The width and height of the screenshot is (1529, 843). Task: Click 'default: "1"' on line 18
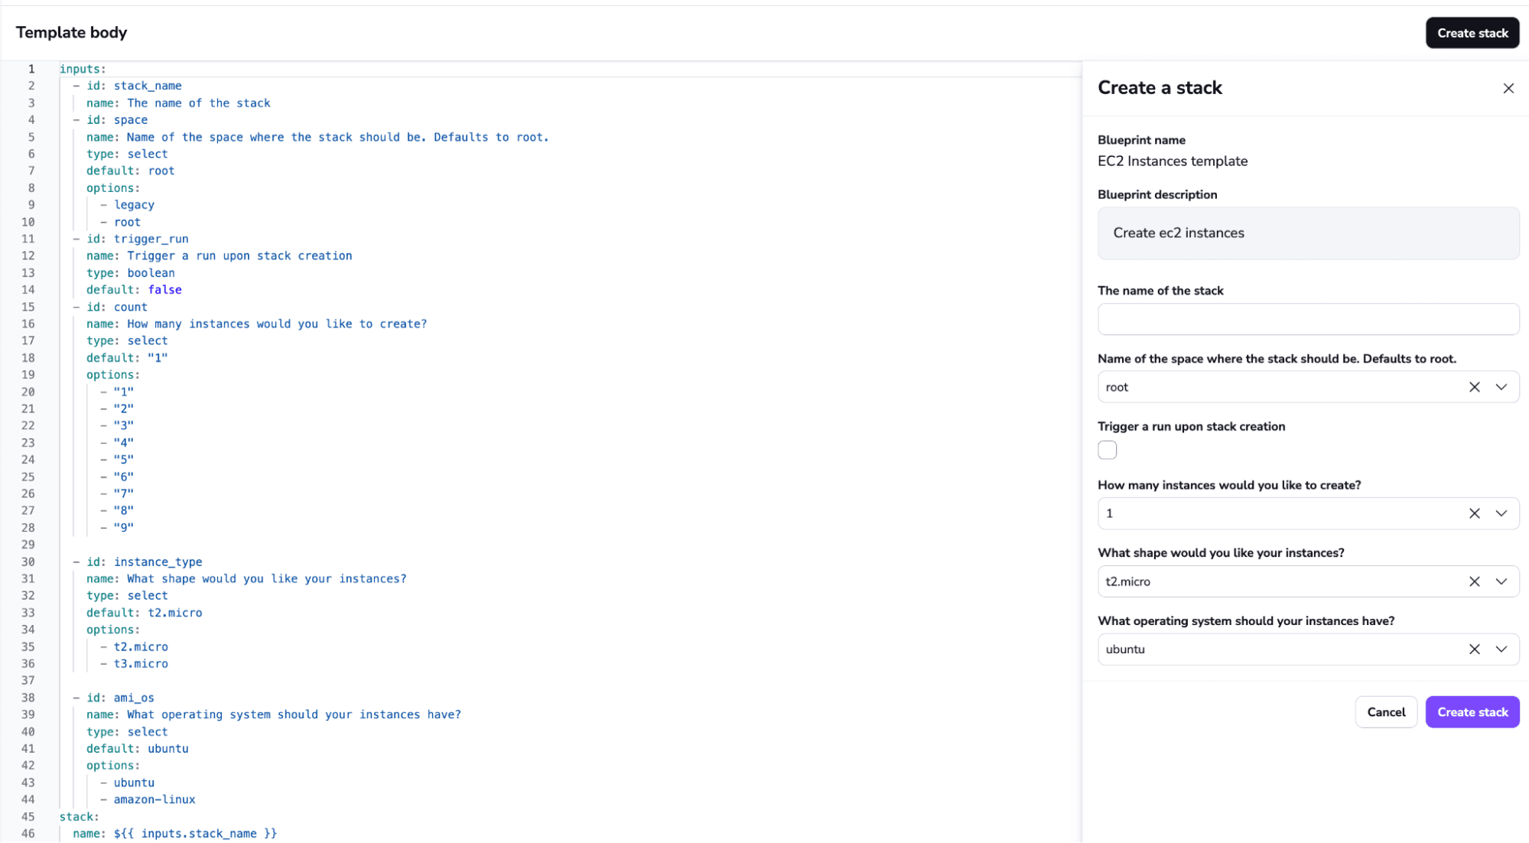pos(127,358)
